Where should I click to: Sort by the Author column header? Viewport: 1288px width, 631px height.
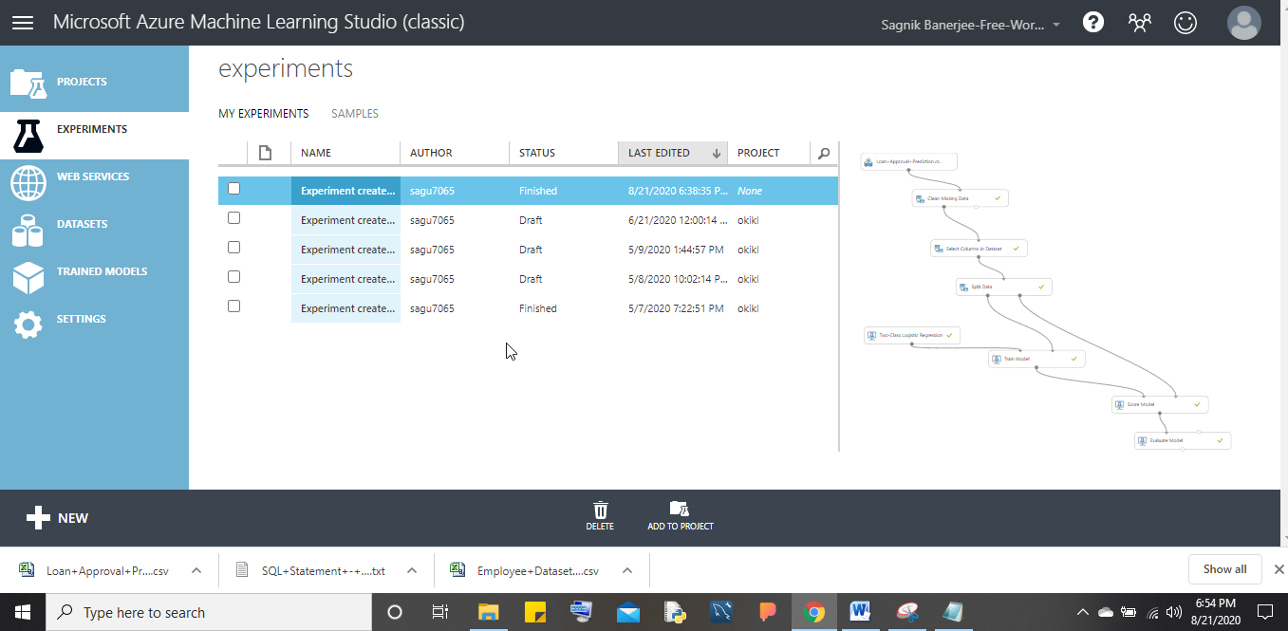(454, 153)
